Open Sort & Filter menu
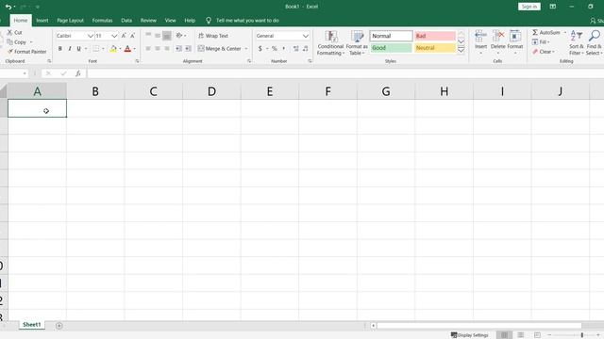The image size is (604, 339). (x=577, y=42)
